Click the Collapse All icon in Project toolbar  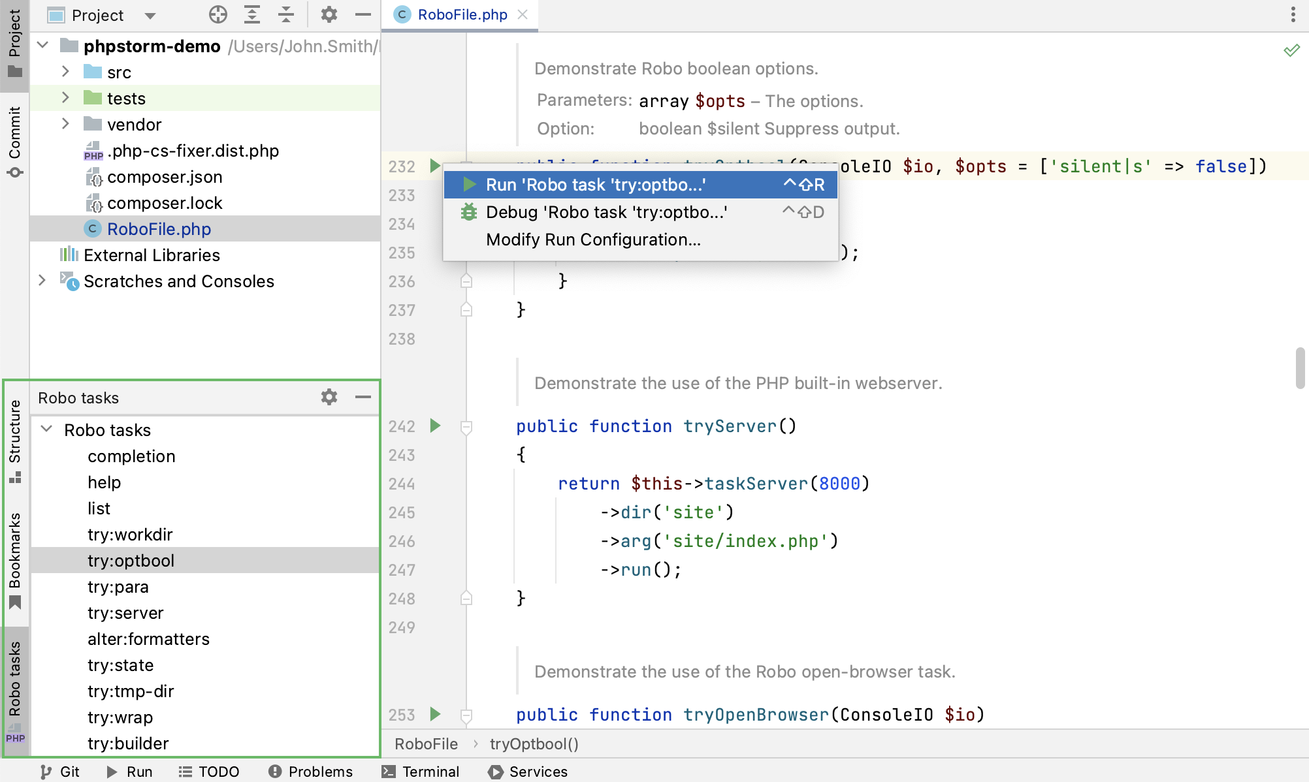coord(286,14)
